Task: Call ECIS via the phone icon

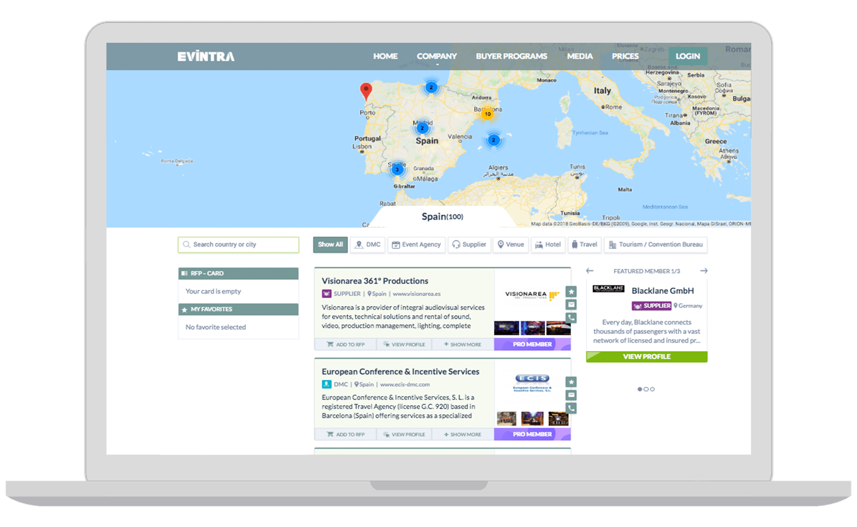Action: pos(571,408)
